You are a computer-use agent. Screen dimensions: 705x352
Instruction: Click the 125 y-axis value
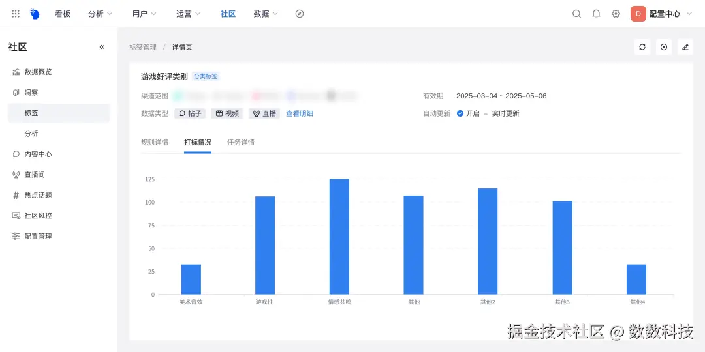coord(149,179)
